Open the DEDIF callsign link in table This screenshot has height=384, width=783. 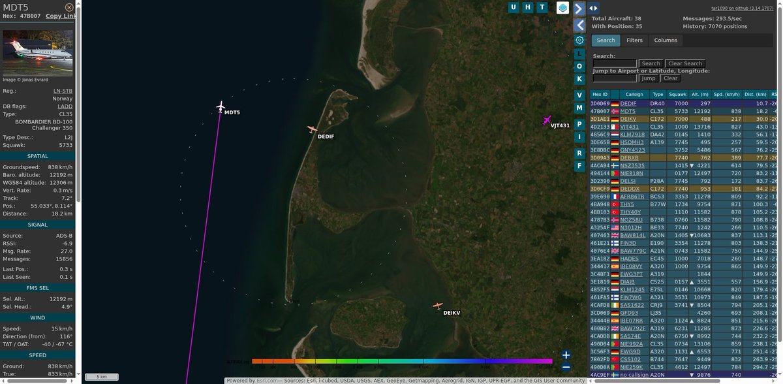click(x=628, y=104)
